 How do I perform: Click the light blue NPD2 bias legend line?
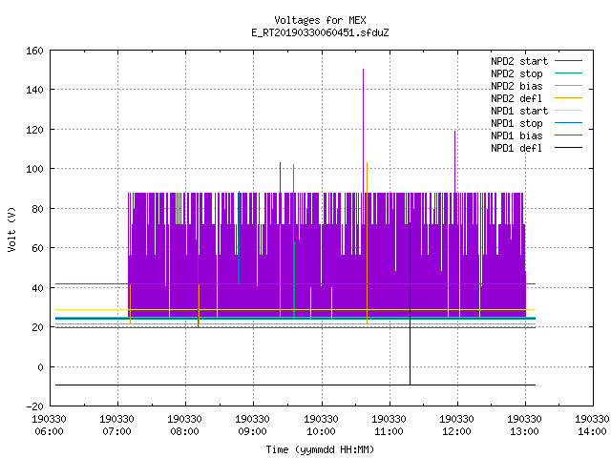[568, 86]
